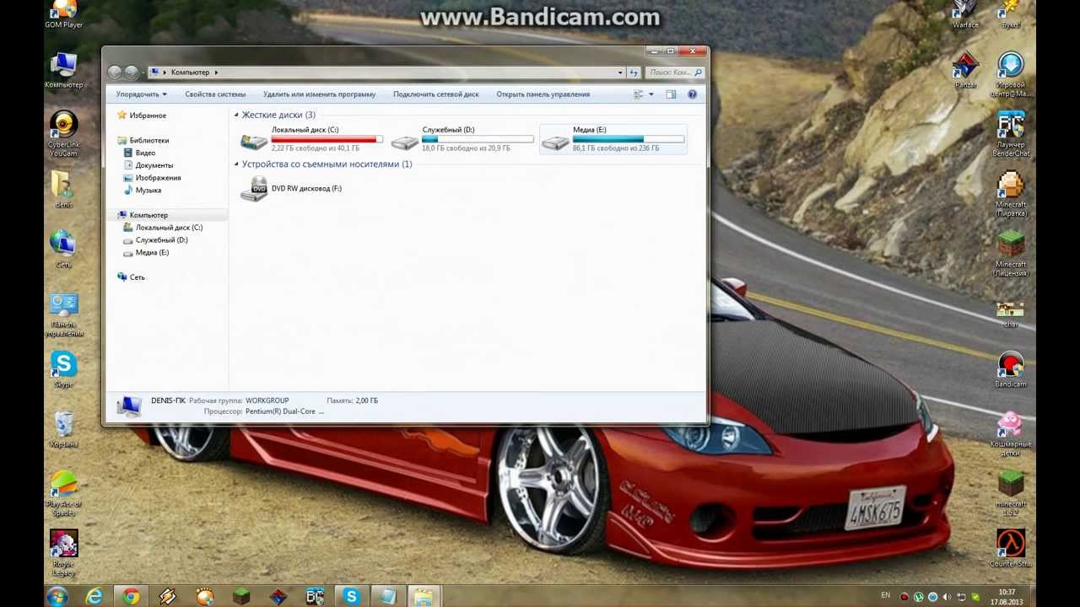Select Изображения library in sidebar

click(x=158, y=178)
